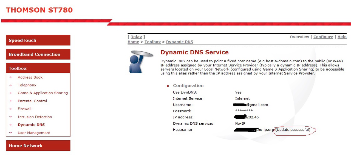
Task: Click the Dynamic DNS service icon
Action: 141,62
